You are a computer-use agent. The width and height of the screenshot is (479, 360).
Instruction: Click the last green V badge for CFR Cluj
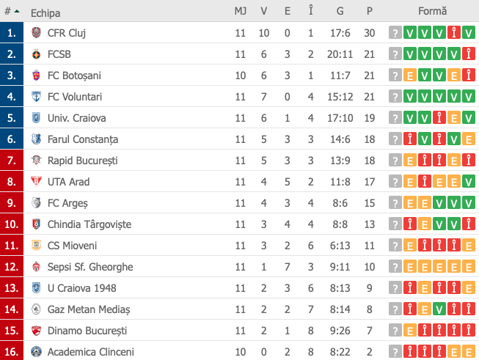[468, 33]
